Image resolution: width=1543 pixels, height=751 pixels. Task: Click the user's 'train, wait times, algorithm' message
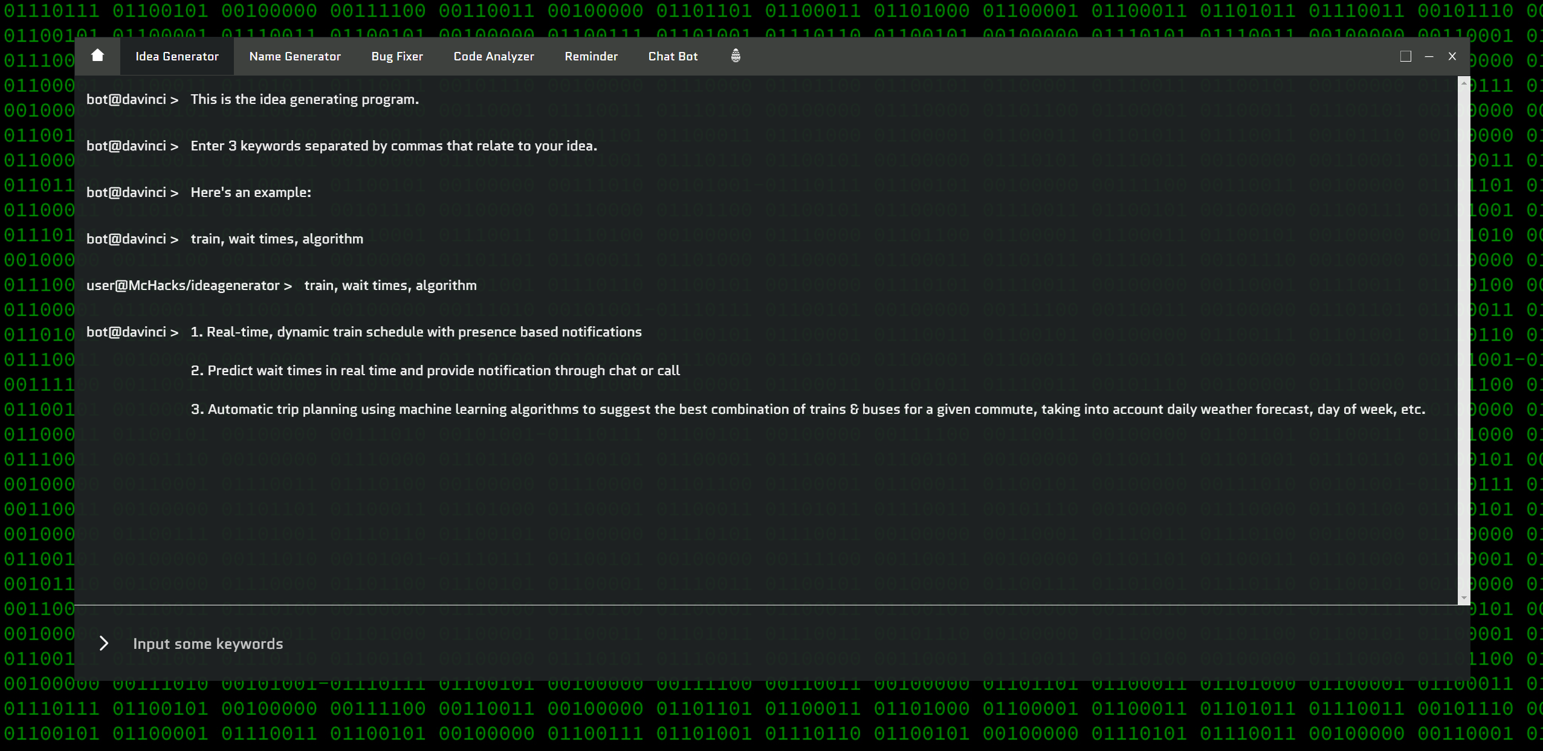390,286
